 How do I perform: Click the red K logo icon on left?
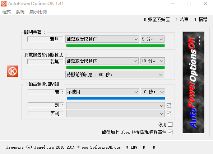[13, 71]
